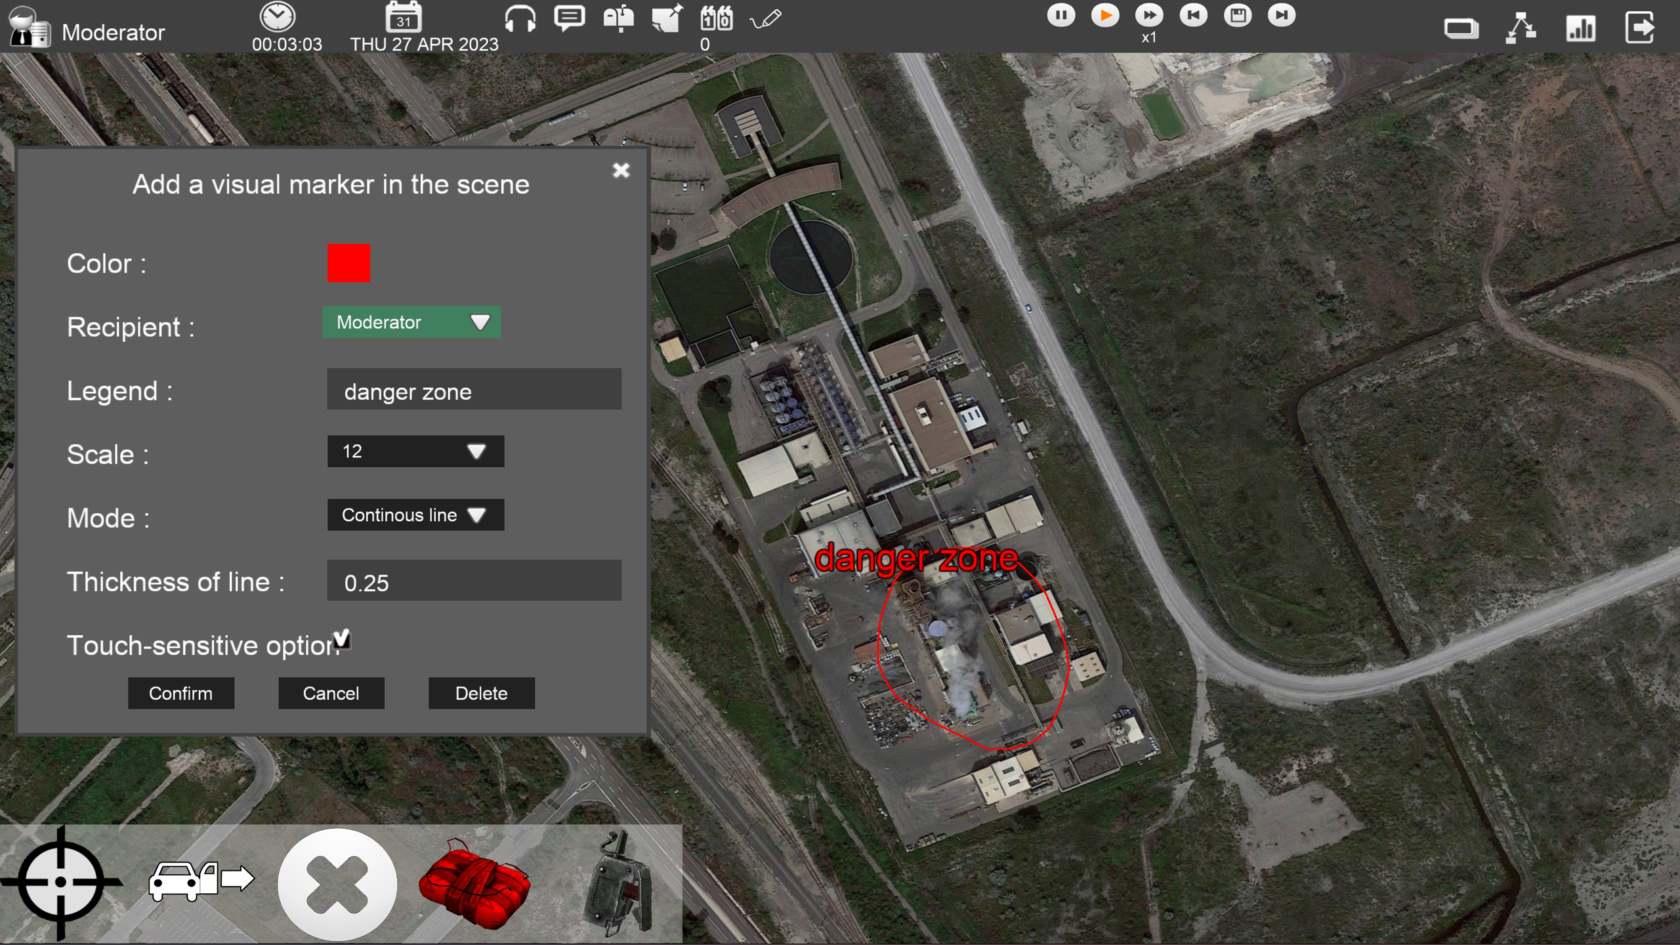Click the 00:03:03 elapsed time text
Image resolution: width=1680 pixels, height=945 pixels.
point(287,44)
